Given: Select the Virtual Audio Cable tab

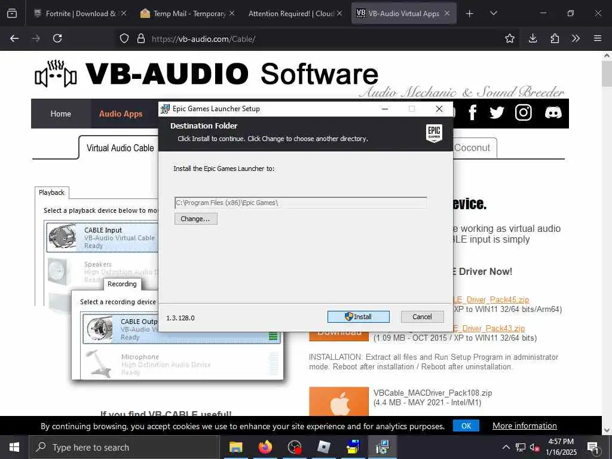Looking at the screenshot, I should point(120,148).
